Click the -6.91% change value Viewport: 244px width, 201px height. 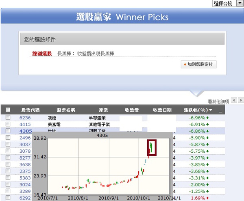point(197,124)
